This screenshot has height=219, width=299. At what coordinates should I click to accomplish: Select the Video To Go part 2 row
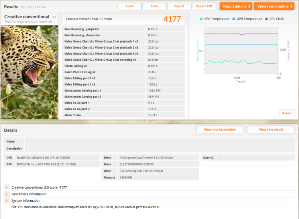pyautogui.click(x=123, y=109)
